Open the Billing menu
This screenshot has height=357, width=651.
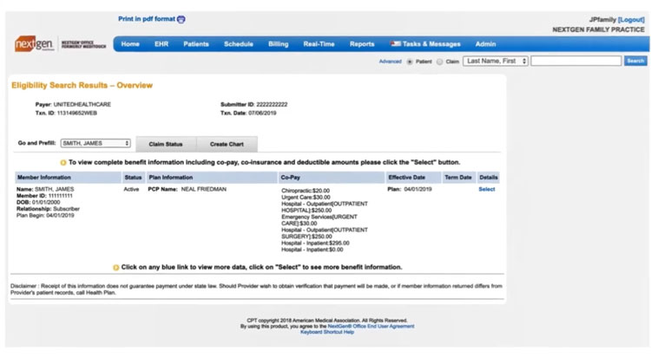(x=278, y=44)
